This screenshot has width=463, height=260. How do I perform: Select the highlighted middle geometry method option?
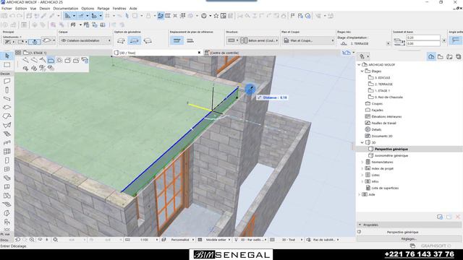tap(135, 40)
